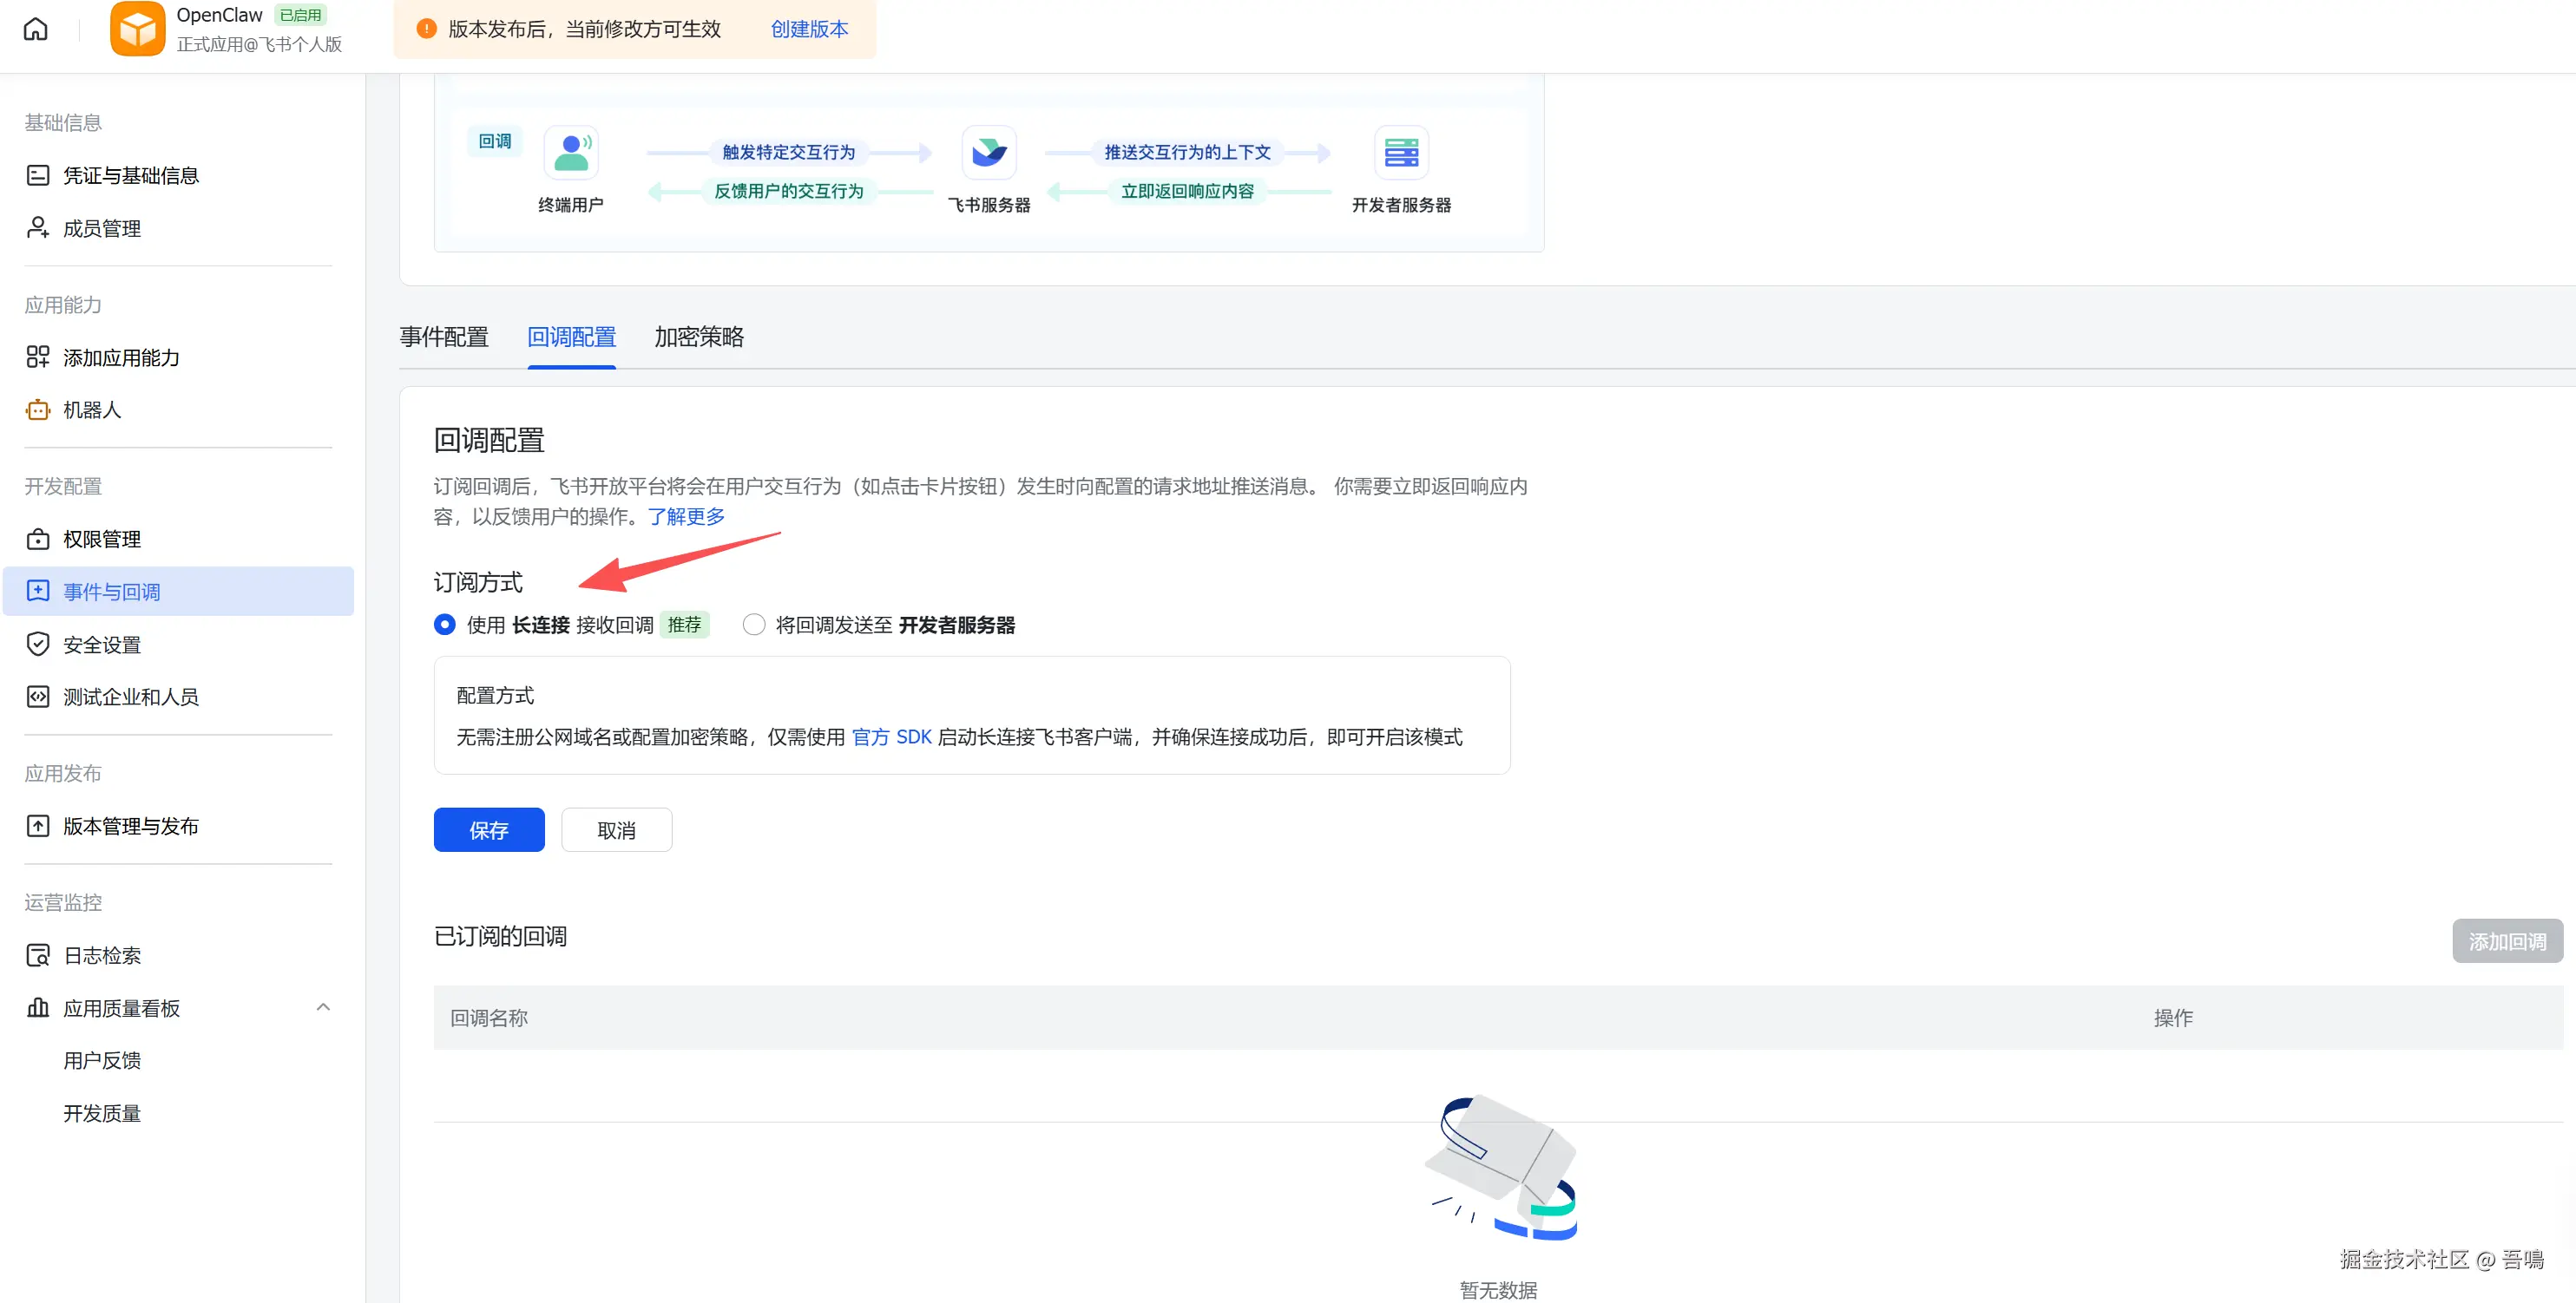Viewport: 2576px width, 1303px height.
Task: Click the blue 保存 button
Action: pyautogui.click(x=489, y=829)
